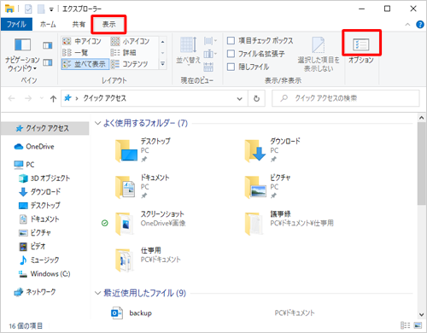Switch to the ホーム ribbon tab

tap(48, 25)
